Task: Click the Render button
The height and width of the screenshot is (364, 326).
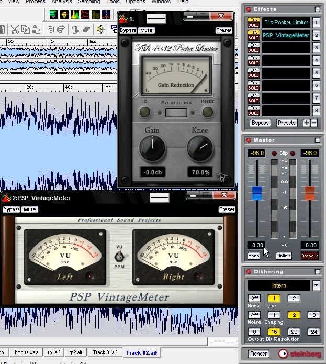Action: (x=258, y=354)
